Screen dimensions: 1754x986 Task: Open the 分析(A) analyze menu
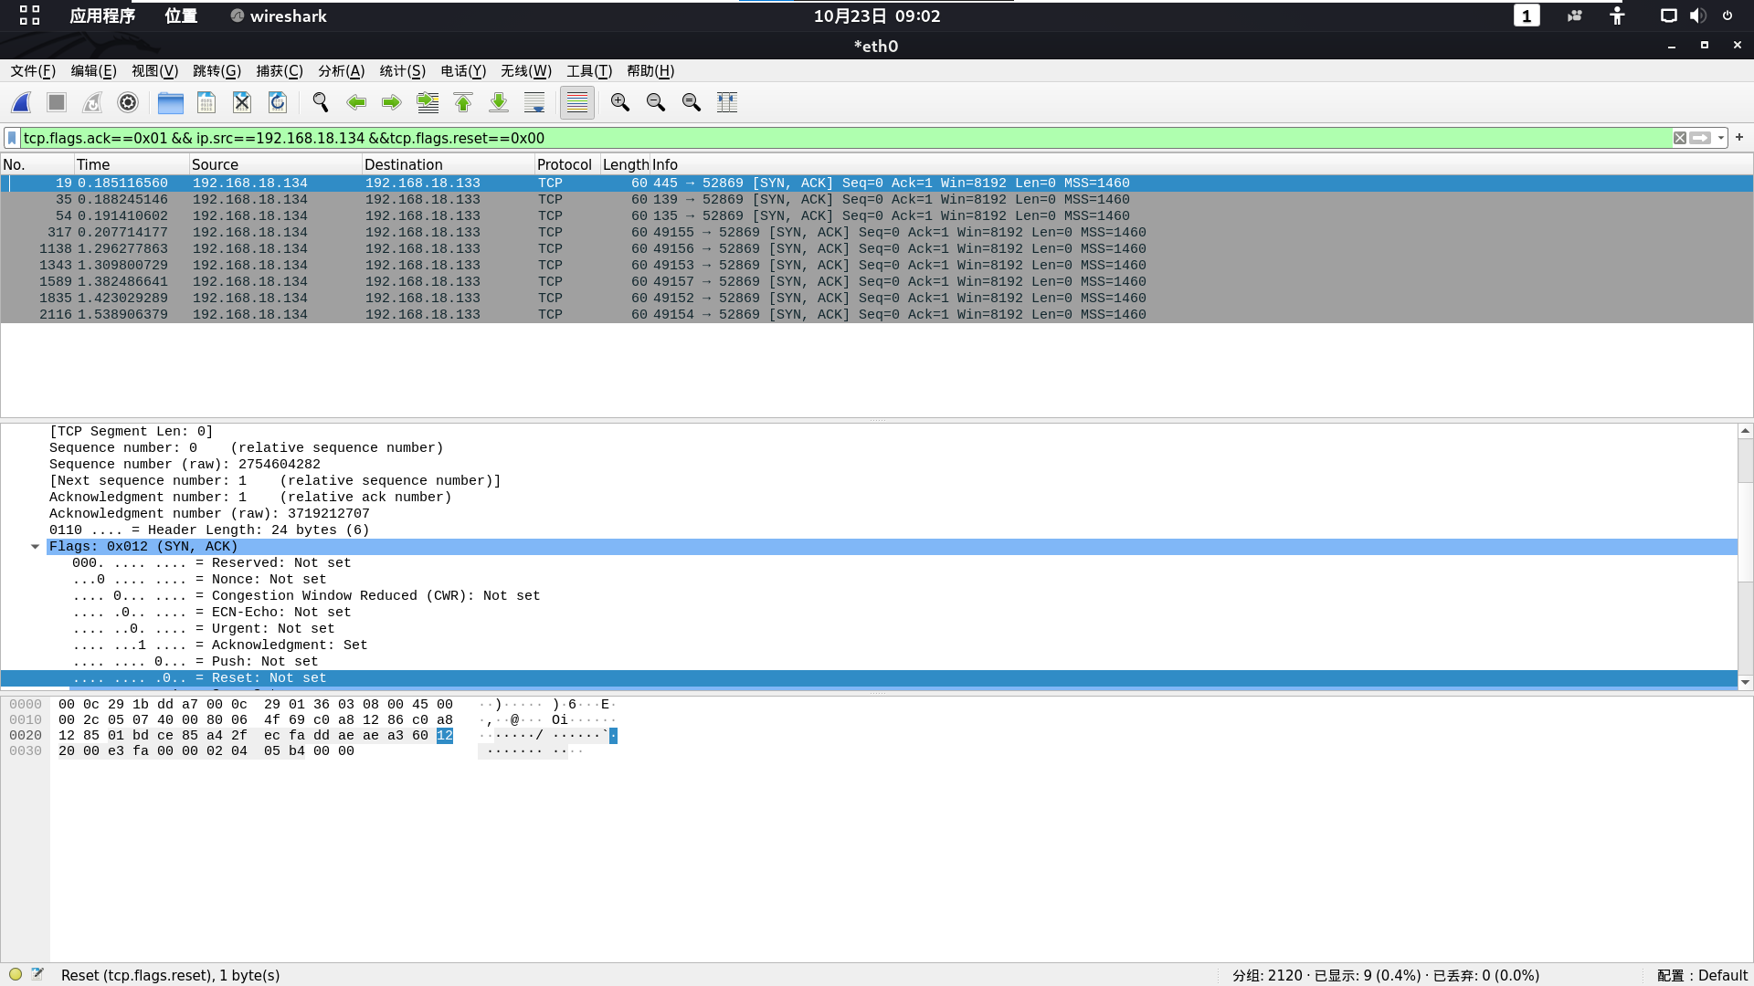click(x=341, y=71)
